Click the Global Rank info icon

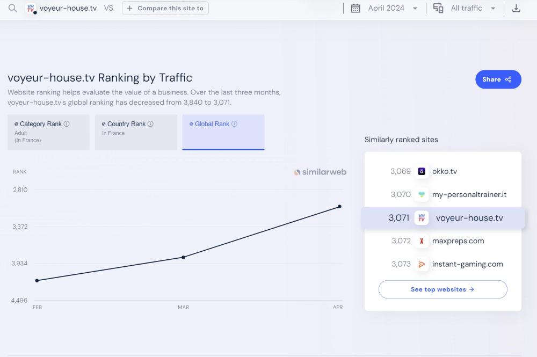(x=234, y=124)
